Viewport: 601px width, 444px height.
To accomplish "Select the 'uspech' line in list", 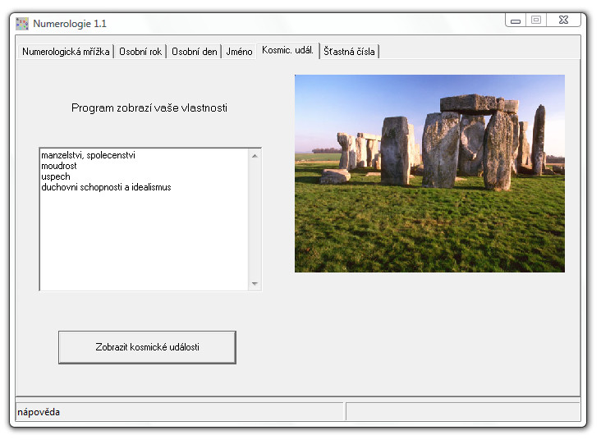I will click(x=56, y=176).
